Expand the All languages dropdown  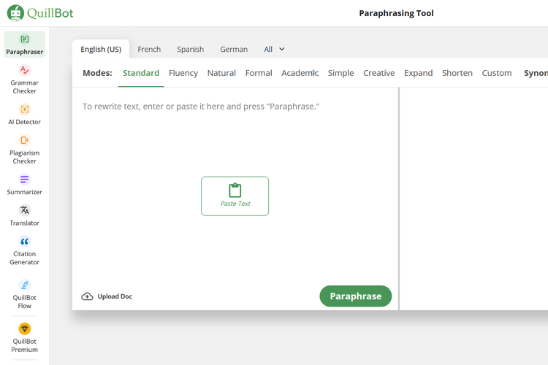pos(275,50)
